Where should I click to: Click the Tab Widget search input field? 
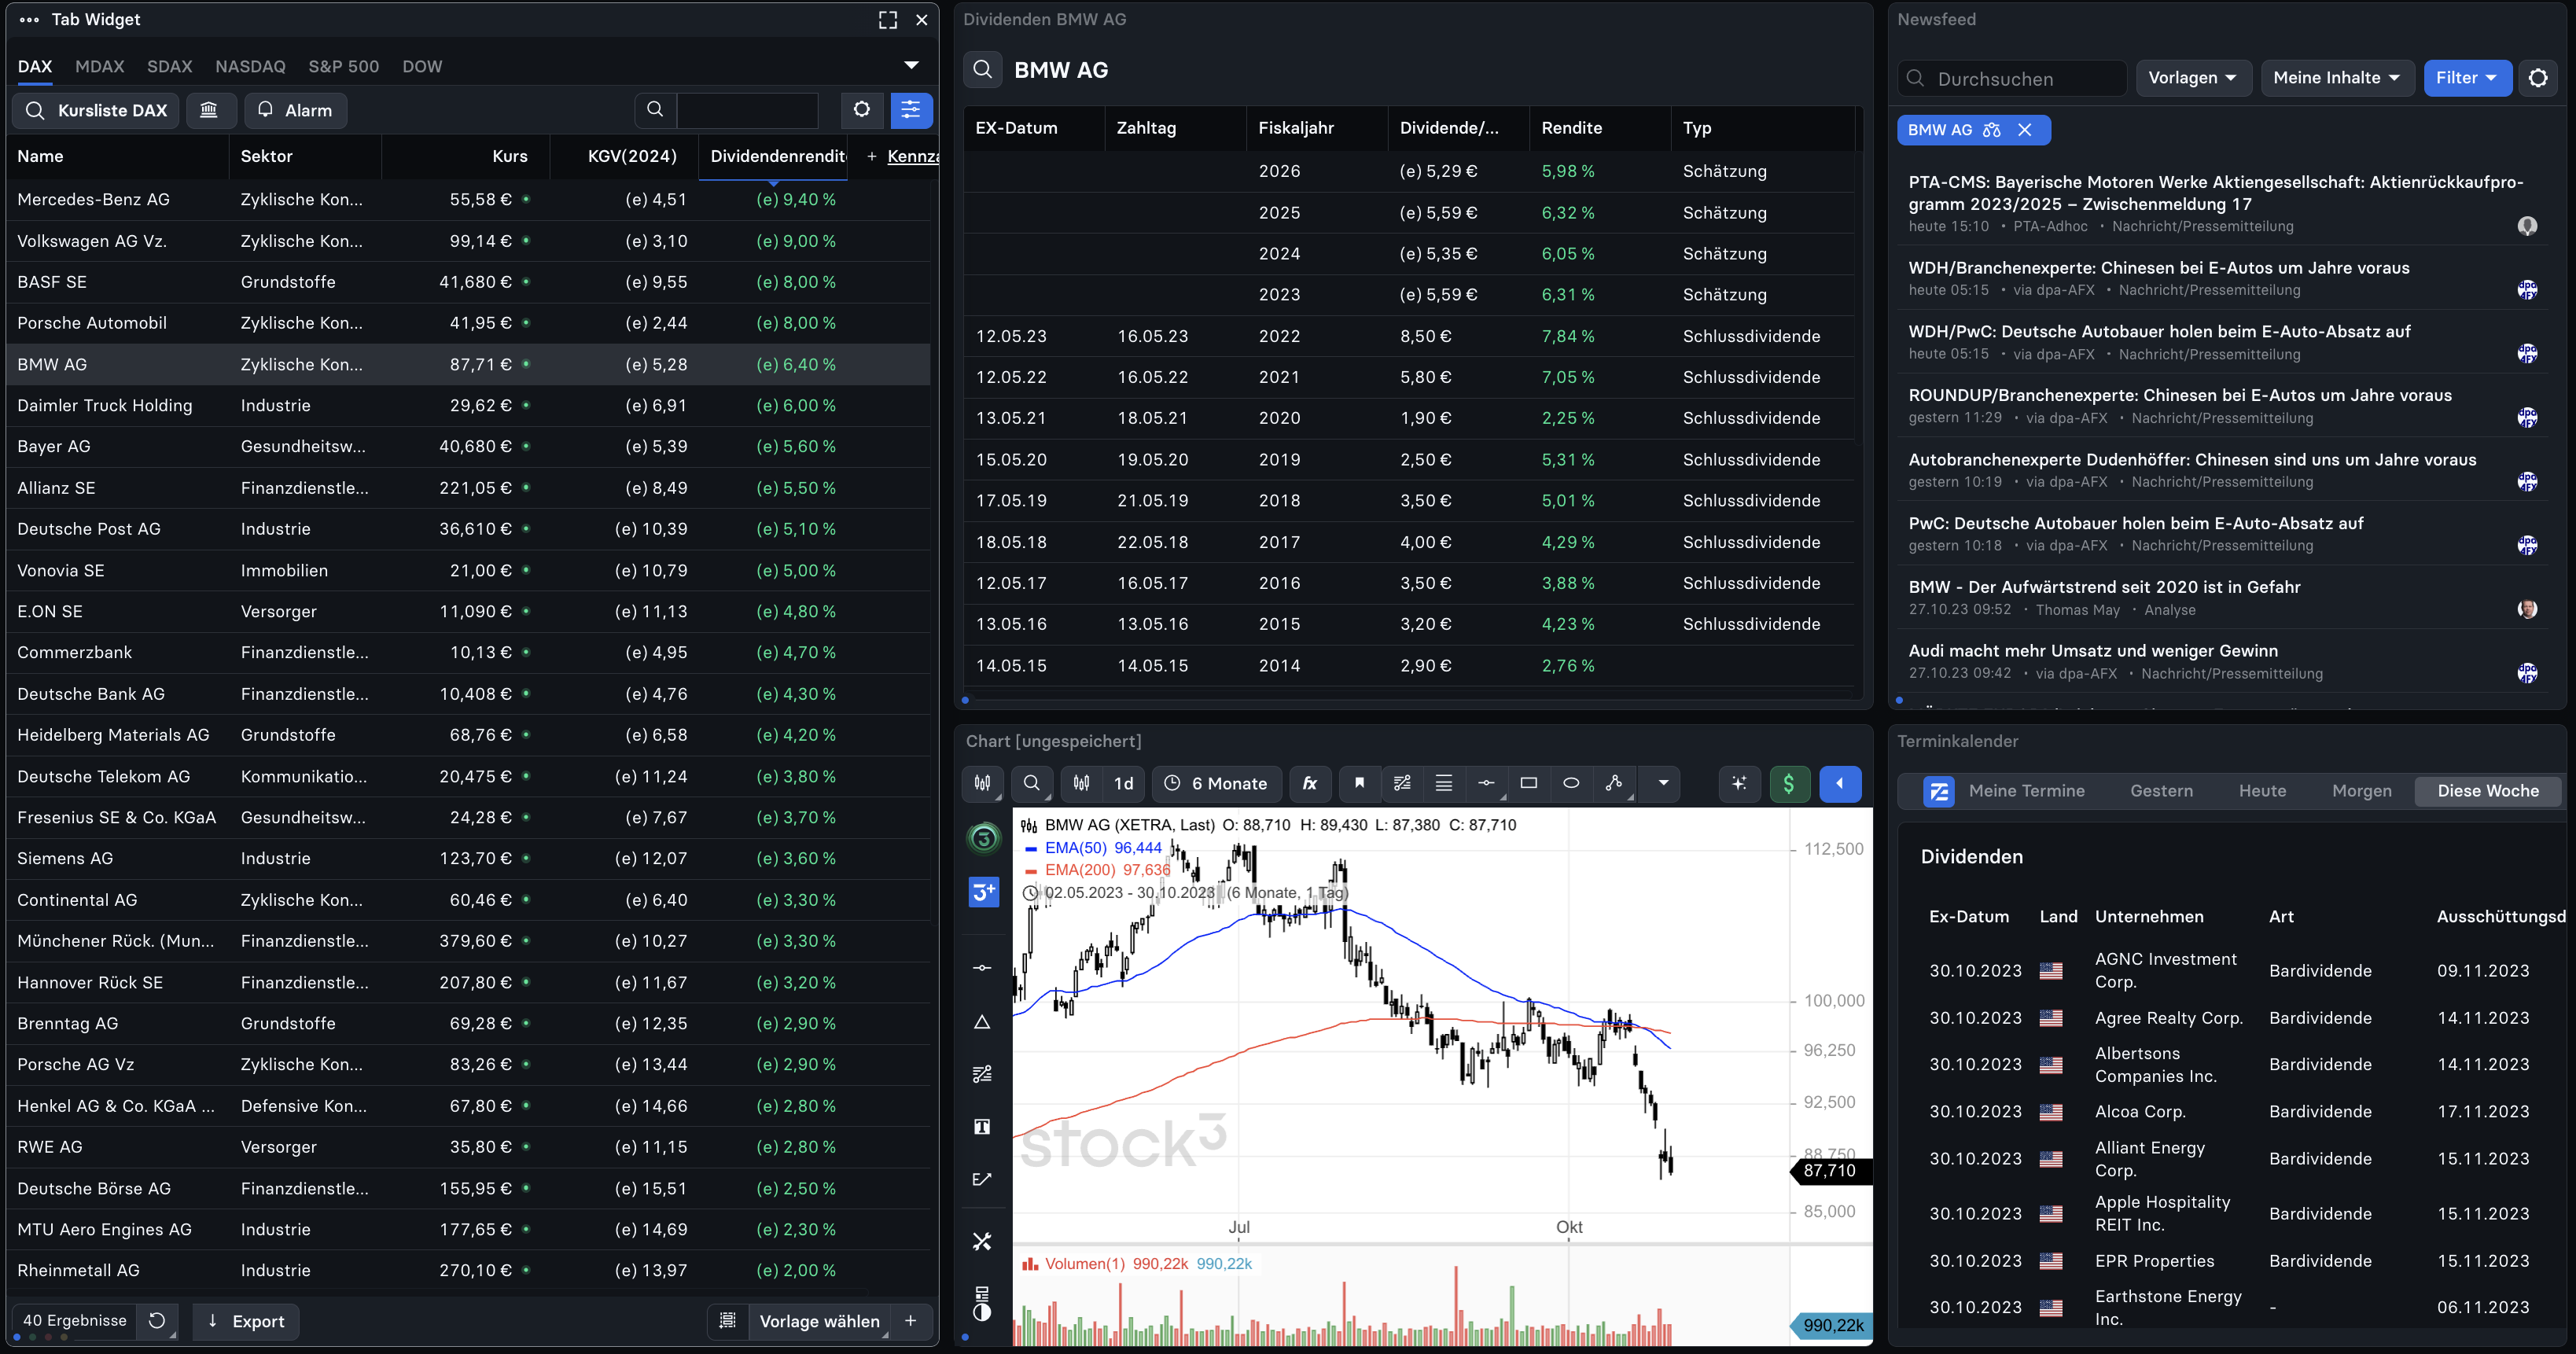747,109
